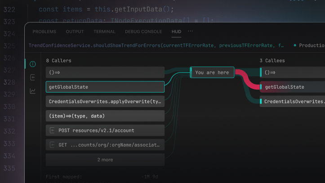Image resolution: width=325 pixels, height=183 pixels.
Task: Open the more tabs ellipsis menu
Action: coord(190,31)
